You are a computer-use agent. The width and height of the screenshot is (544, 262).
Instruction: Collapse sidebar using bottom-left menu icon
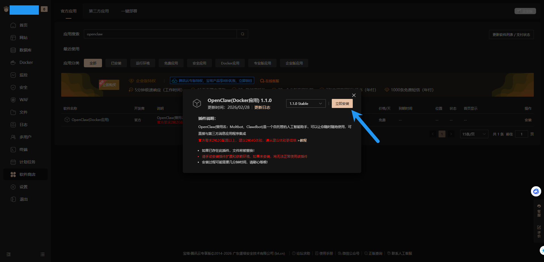tap(8, 254)
